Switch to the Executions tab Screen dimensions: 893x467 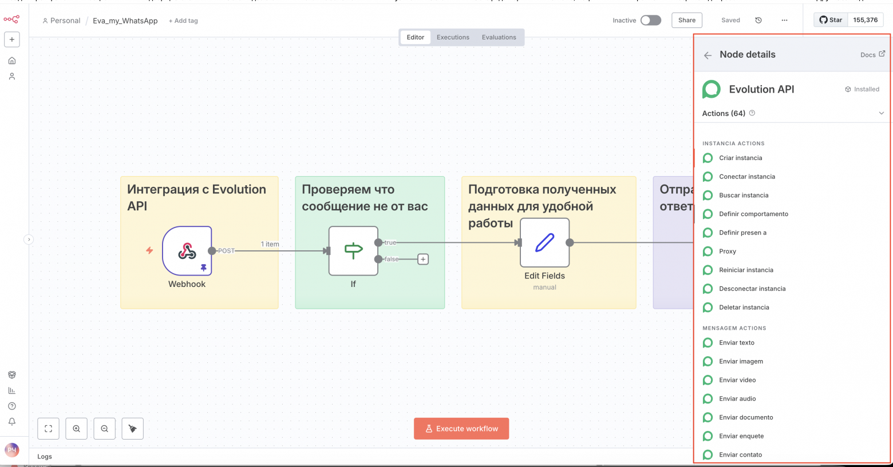coord(453,37)
